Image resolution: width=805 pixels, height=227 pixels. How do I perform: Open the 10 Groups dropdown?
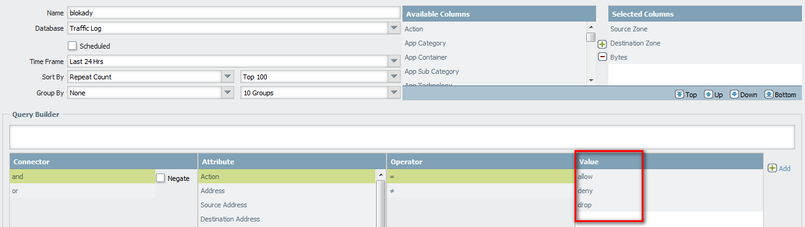[393, 93]
